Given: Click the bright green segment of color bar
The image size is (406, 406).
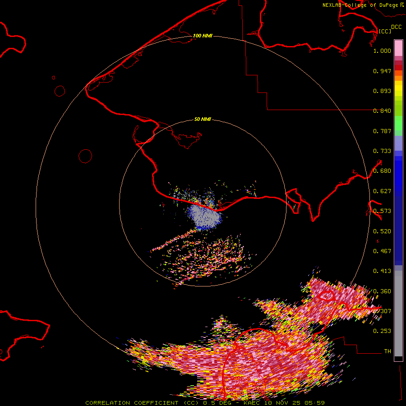Looking at the screenshot, I should [x=398, y=123].
